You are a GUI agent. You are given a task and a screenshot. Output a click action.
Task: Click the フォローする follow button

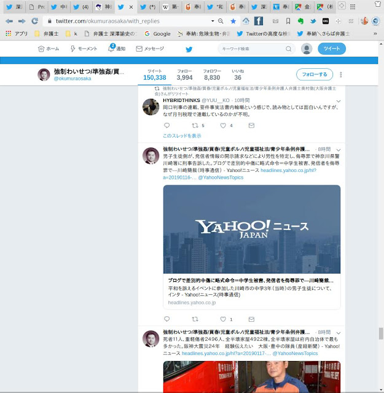[x=315, y=74]
